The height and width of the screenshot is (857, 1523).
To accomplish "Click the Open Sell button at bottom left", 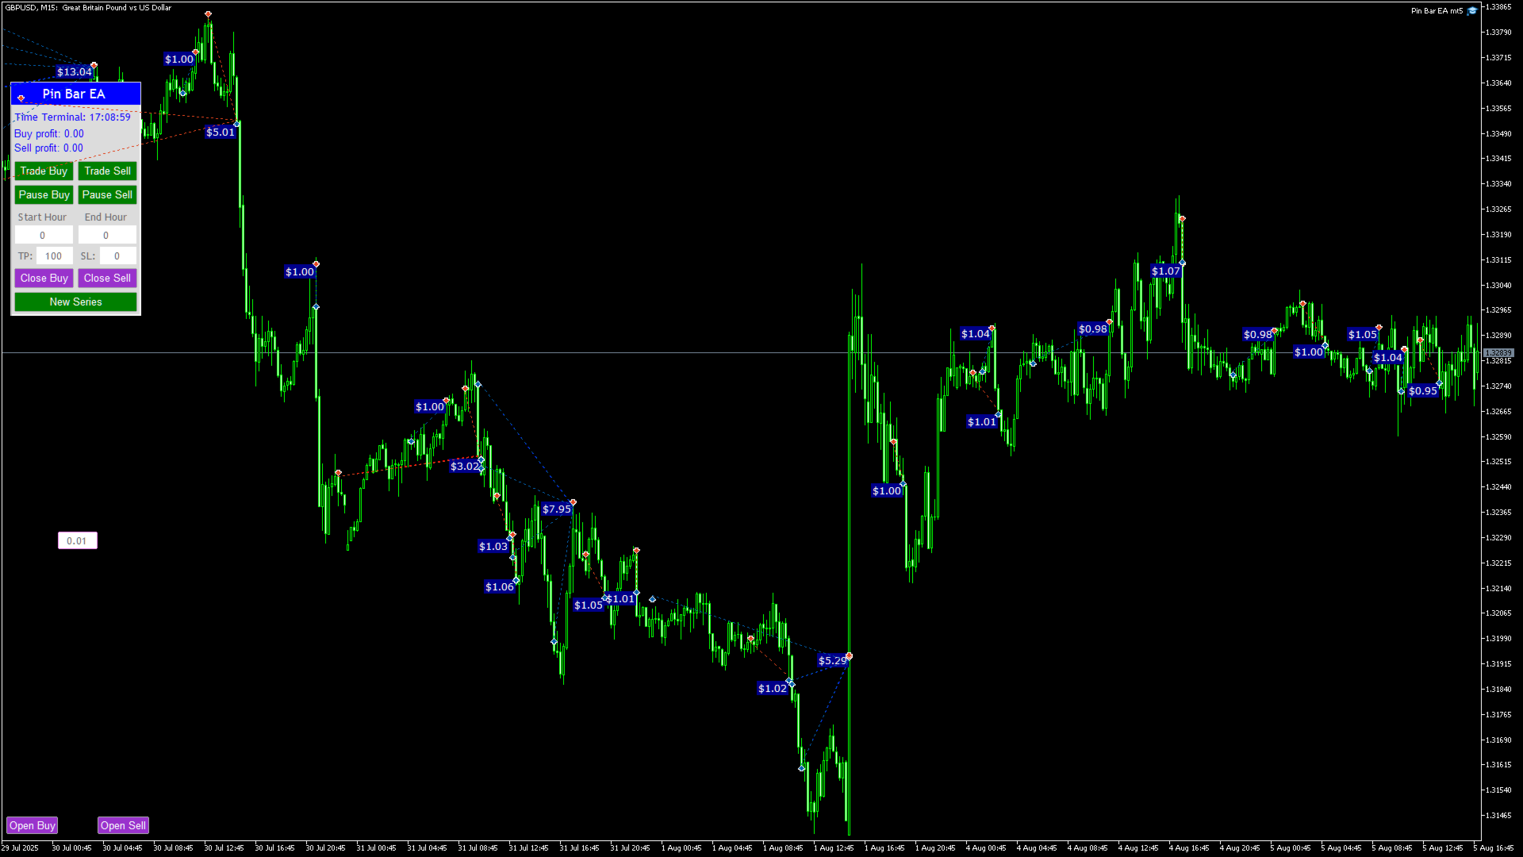I will pyautogui.click(x=123, y=825).
